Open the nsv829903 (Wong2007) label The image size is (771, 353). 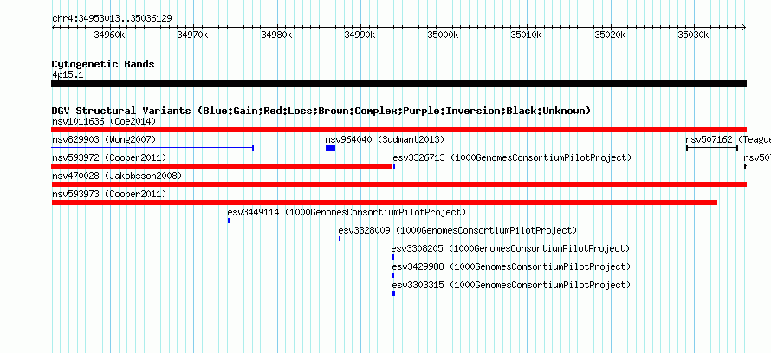(104, 139)
